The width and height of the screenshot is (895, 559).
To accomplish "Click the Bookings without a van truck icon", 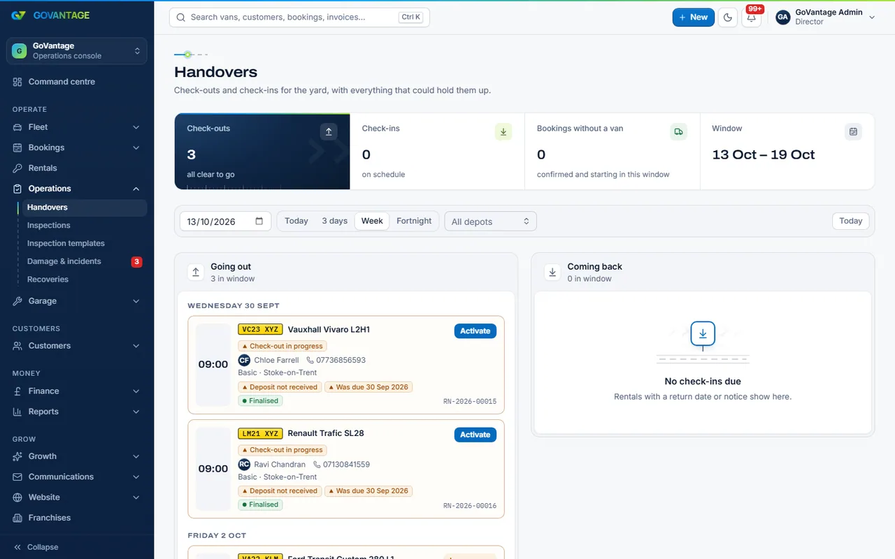I will coord(678,131).
